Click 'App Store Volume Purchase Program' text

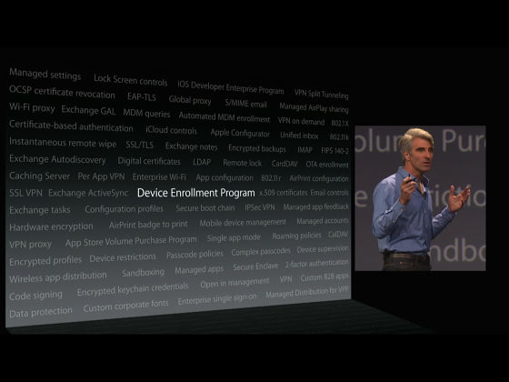coord(131,241)
